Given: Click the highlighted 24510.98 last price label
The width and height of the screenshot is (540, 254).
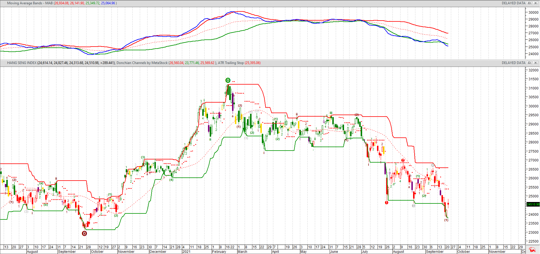Looking at the screenshot, I should (533, 204).
